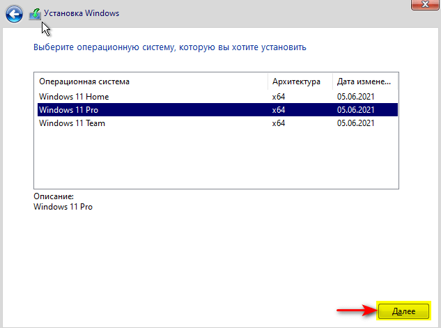Click the Windows 11 Pro description text
441x328 pixels.
coord(63,207)
